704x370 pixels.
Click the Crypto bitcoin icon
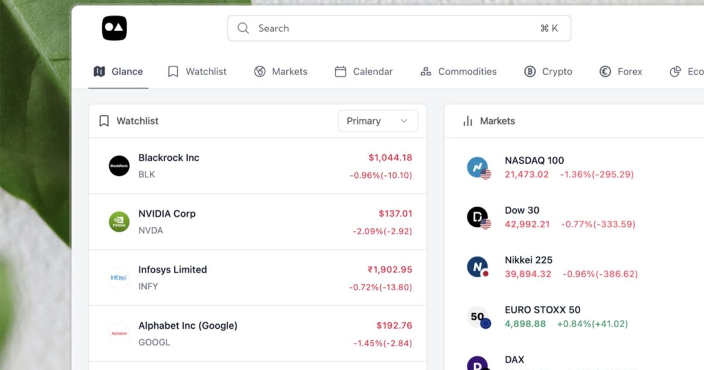click(530, 72)
